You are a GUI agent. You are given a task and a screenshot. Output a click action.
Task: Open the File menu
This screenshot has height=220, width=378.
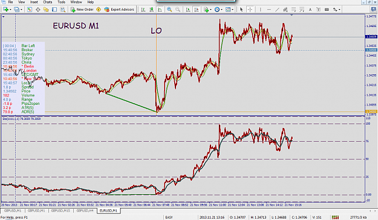[10, 2]
